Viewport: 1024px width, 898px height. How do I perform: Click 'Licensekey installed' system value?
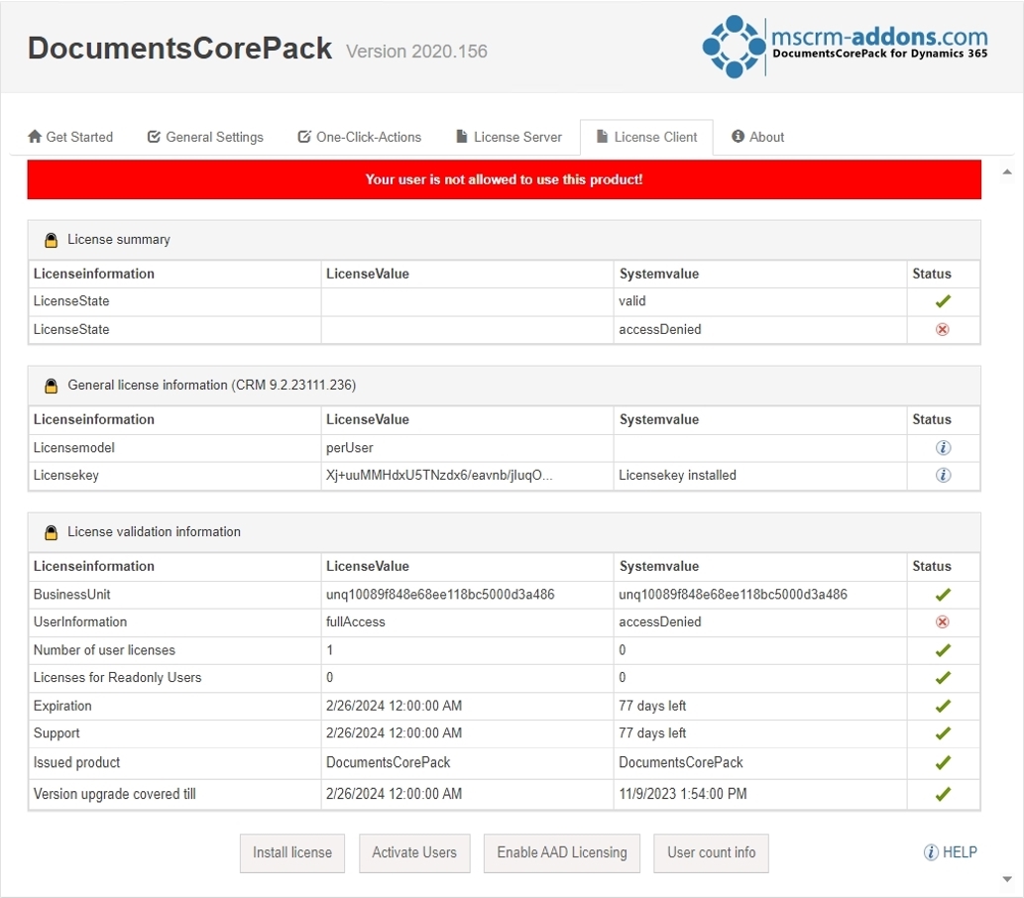677,476
